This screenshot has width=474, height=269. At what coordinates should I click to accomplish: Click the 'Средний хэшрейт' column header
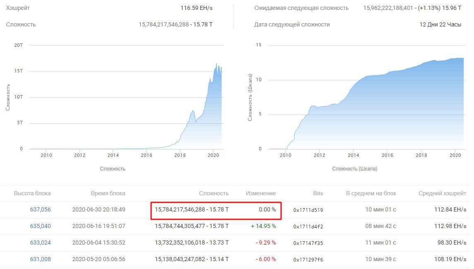coord(442,193)
